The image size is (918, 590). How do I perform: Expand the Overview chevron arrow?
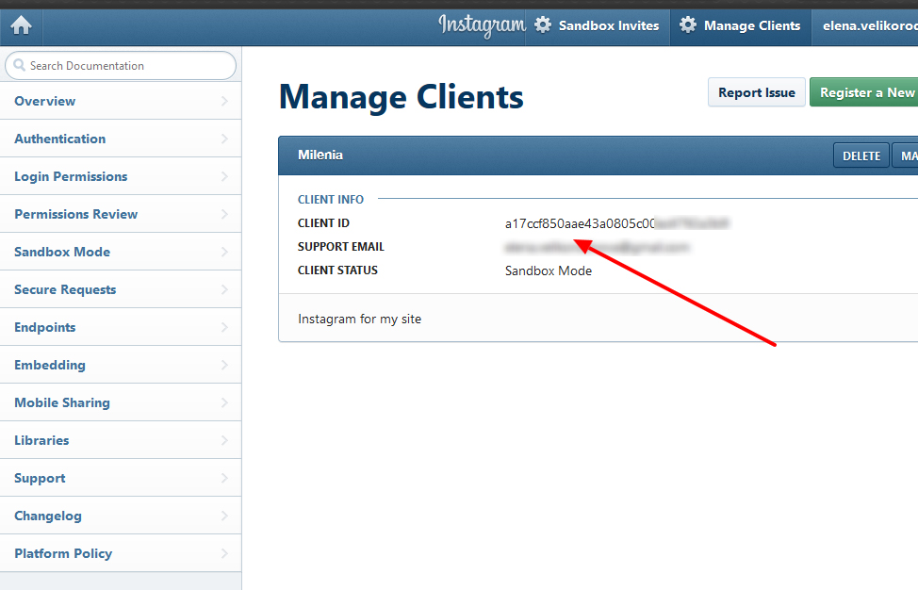click(x=224, y=101)
